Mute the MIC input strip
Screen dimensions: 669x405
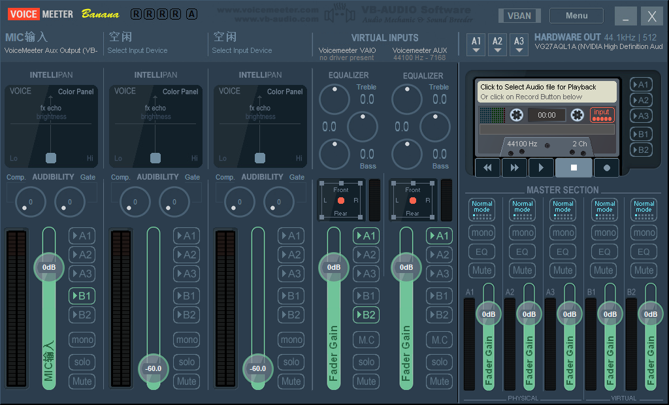pos(82,381)
